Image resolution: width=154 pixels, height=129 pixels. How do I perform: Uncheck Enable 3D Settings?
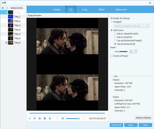coord(112,18)
